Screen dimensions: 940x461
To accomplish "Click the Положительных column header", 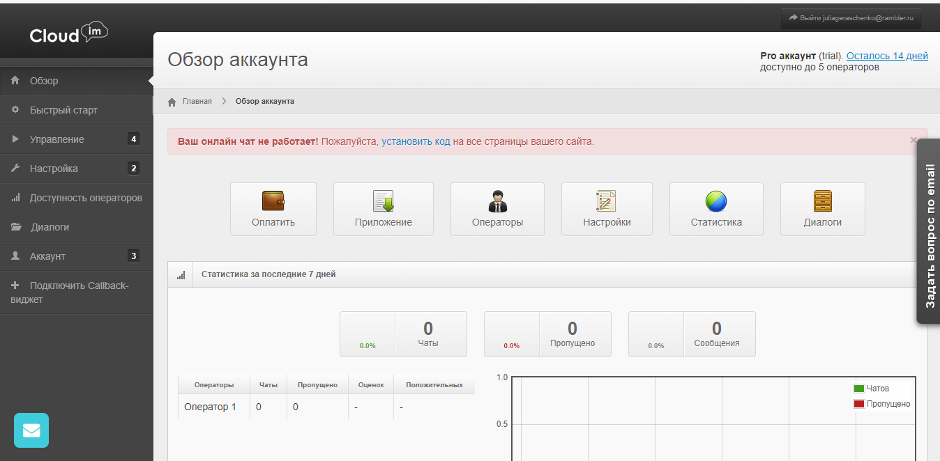I will pos(434,384).
